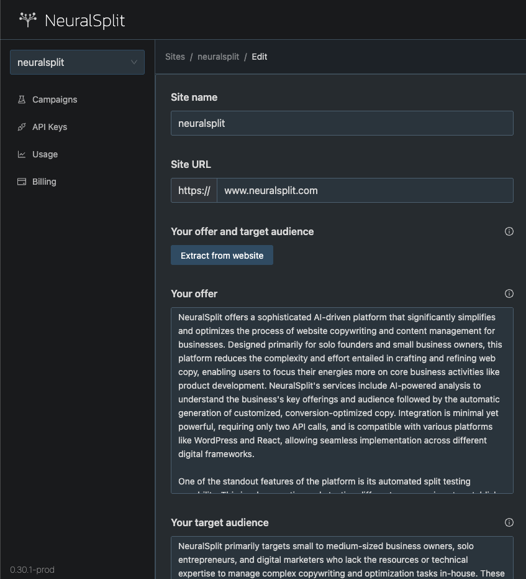Screen dimensions: 526x579
Task: Click the Site URL input field
Action: coord(365,190)
